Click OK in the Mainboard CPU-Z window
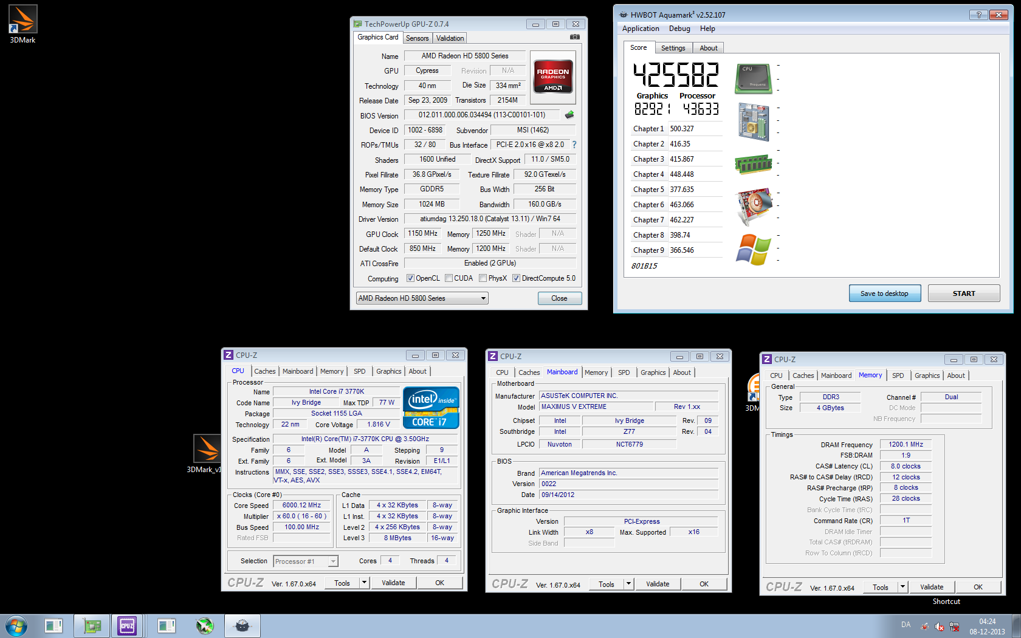This screenshot has height=638, width=1021. point(704,584)
